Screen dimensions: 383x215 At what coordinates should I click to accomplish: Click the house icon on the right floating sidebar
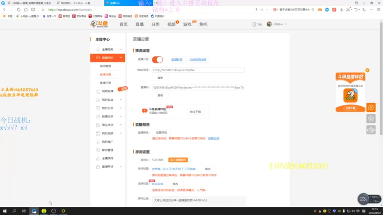371,118
